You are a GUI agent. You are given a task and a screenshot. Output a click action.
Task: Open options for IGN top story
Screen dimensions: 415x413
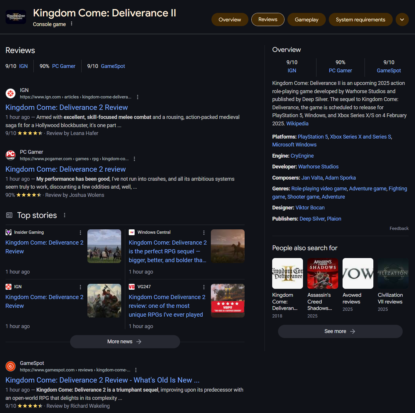coord(80,287)
